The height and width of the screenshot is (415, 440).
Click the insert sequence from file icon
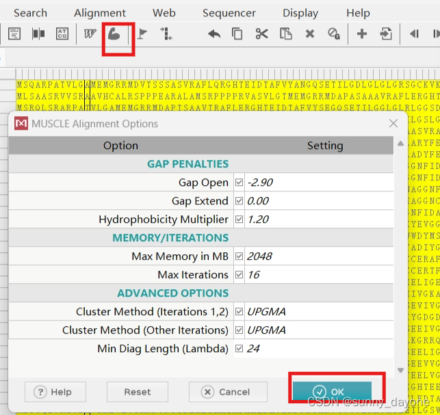(x=386, y=34)
